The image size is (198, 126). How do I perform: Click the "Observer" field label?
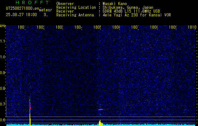click(65, 4)
